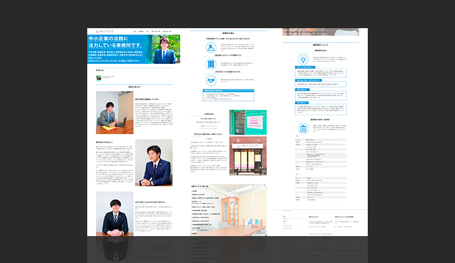This screenshot has height=263, width=455.
Task: Click the hero heading 中小企業の法務に
Action: (108, 39)
